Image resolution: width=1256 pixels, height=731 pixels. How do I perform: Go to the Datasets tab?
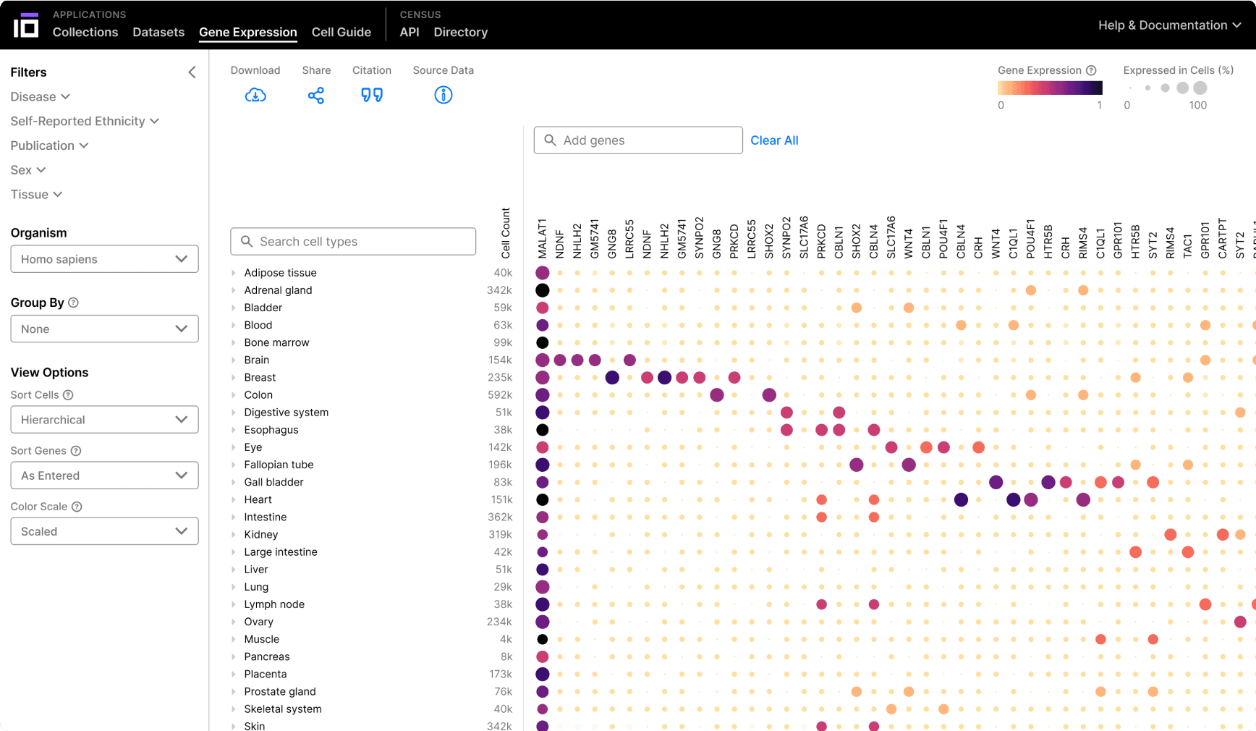pyautogui.click(x=158, y=33)
